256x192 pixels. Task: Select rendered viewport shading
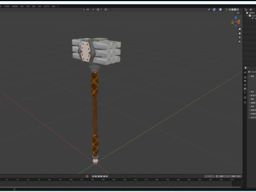(x=238, y=10)
